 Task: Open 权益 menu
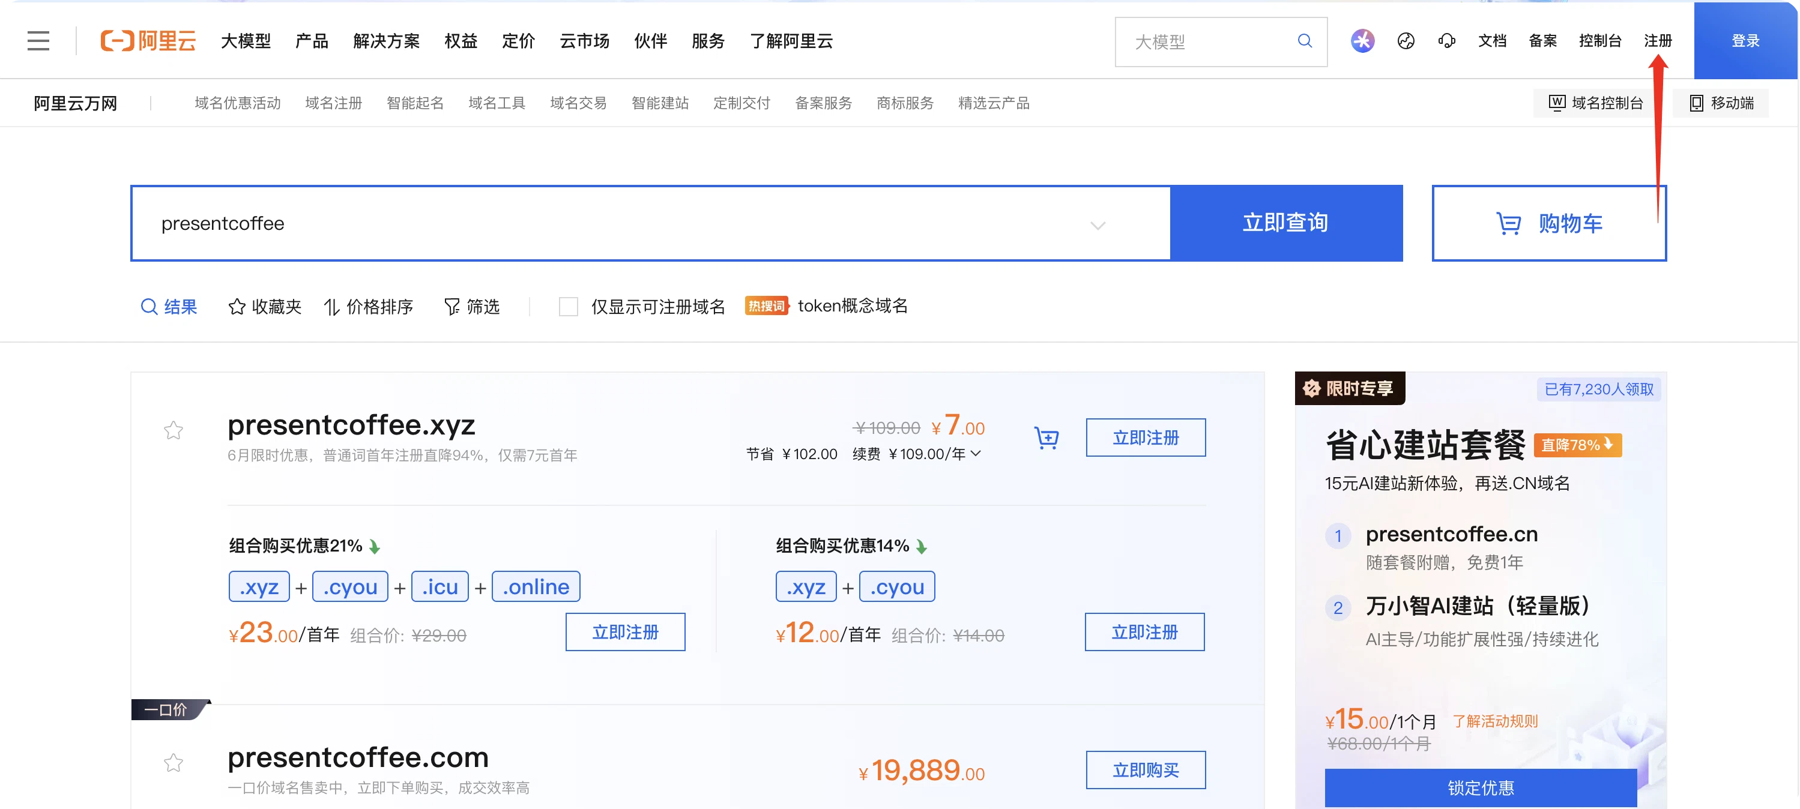461,41
